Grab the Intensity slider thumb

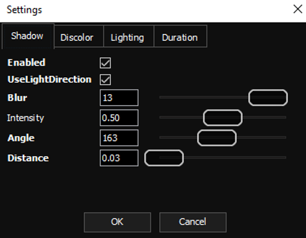point(223,118)
